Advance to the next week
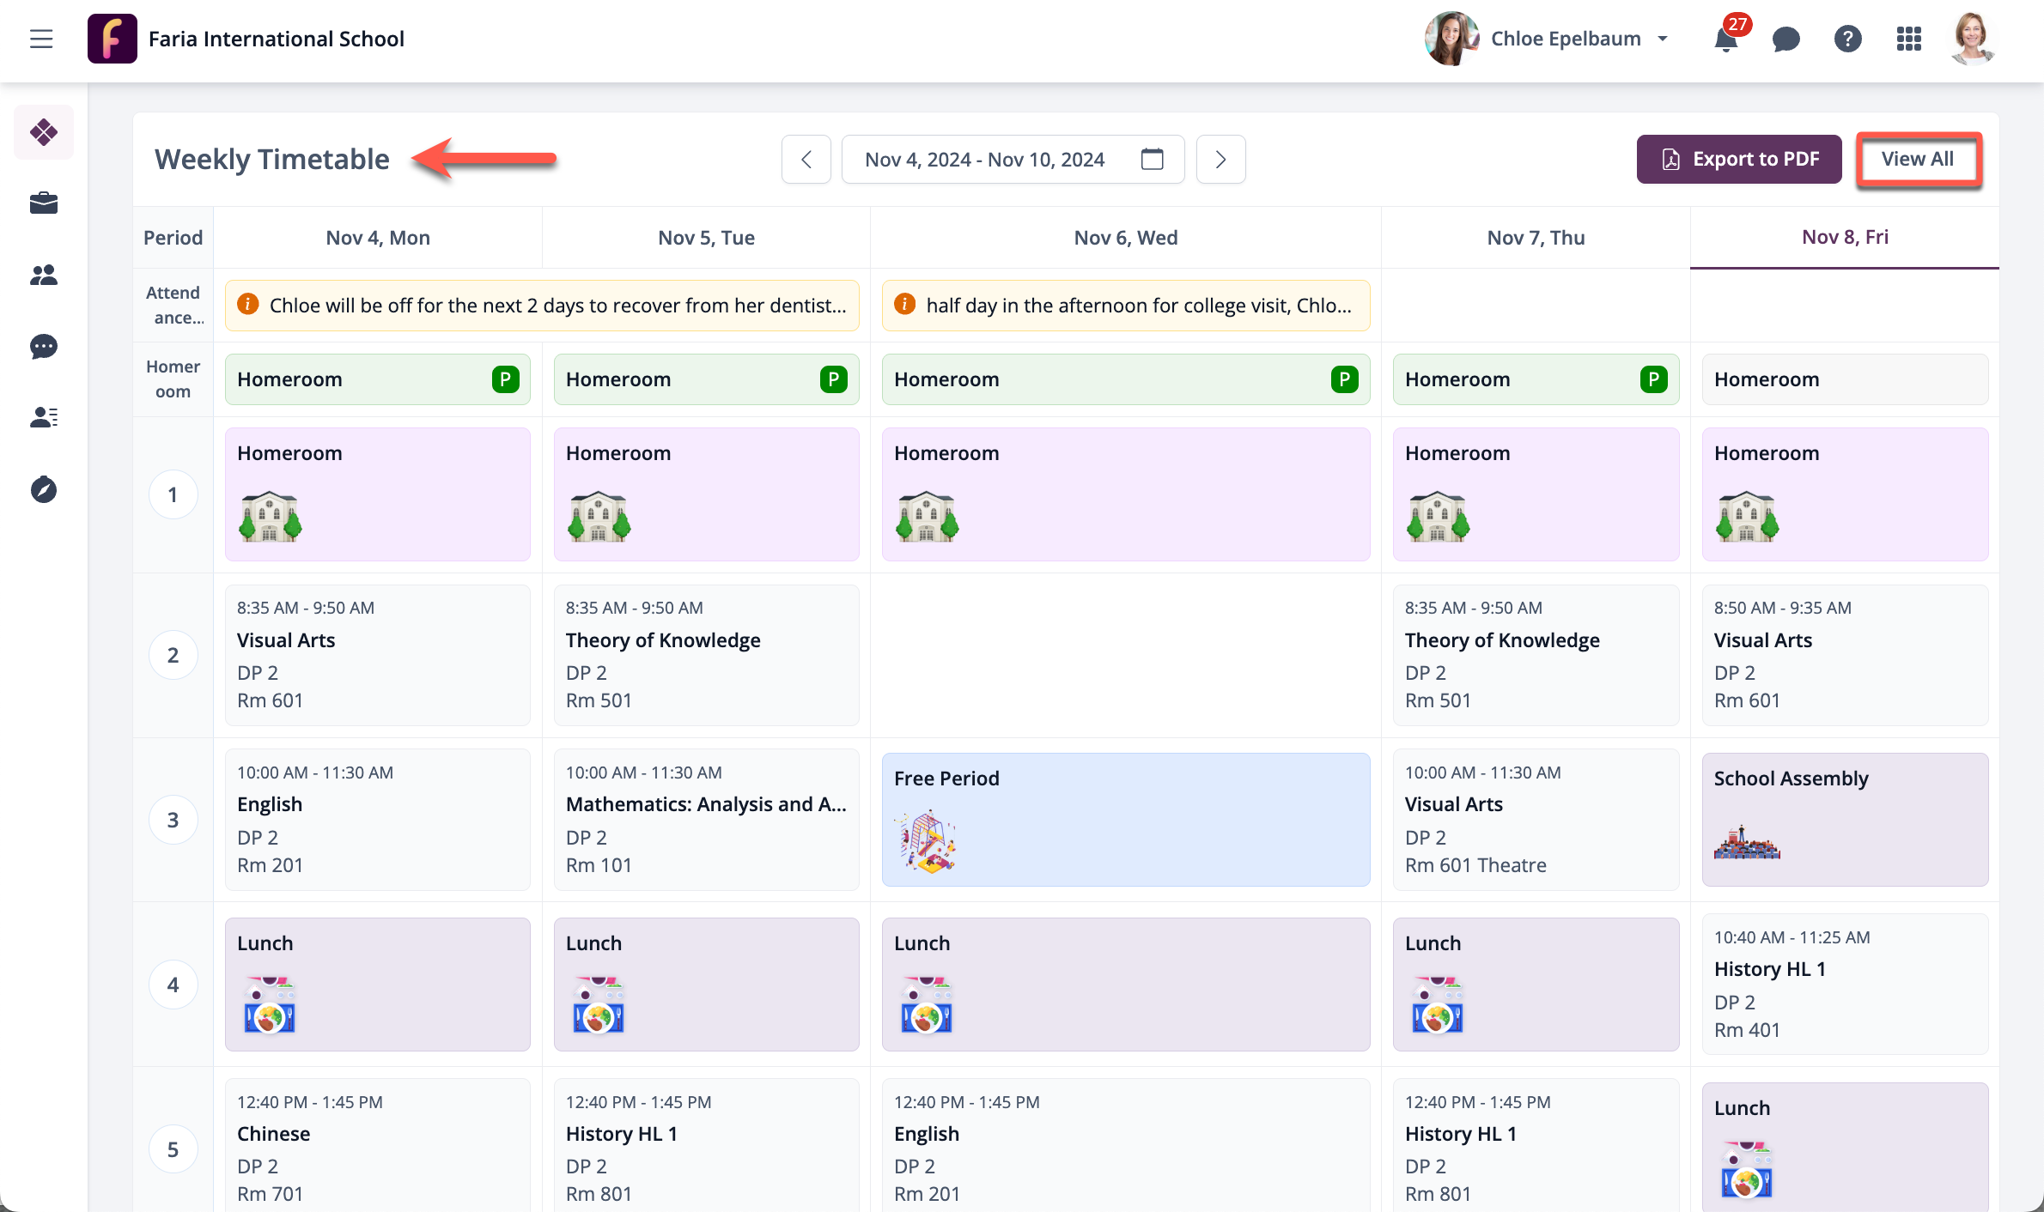The height and width of the screenshot is (1212, 2044). point(1220,160)
